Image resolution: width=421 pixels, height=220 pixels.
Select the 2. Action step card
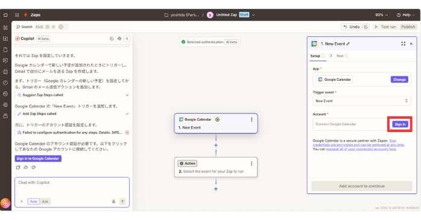click(216, 167)
